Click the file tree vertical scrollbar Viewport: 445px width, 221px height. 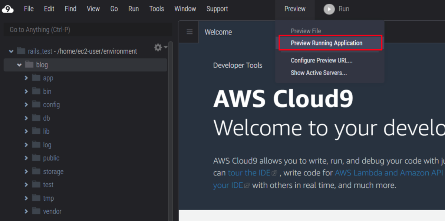pyautogui.click(x=171, y=131)
